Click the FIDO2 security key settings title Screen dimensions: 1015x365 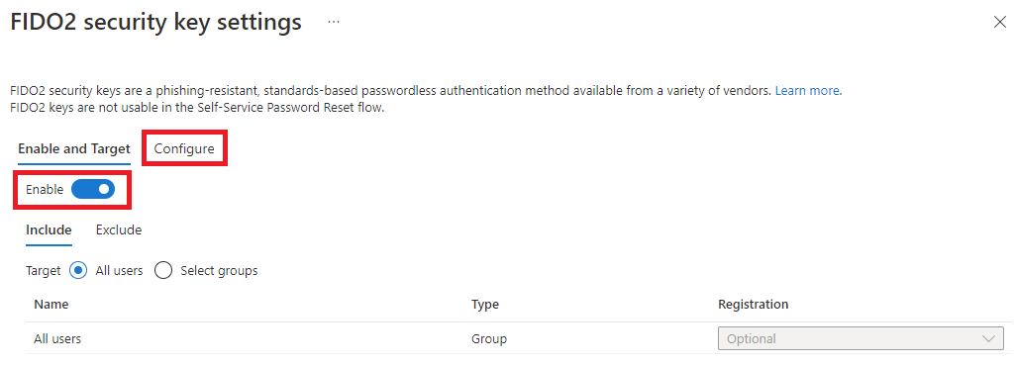click(x=156, y=22)
